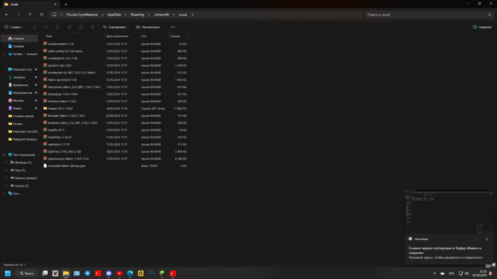Screen dimensions: 497x279
Task: Click the Rename icon in Explorer toolbar
Action: pyautogui.click(x=69, y=27)
